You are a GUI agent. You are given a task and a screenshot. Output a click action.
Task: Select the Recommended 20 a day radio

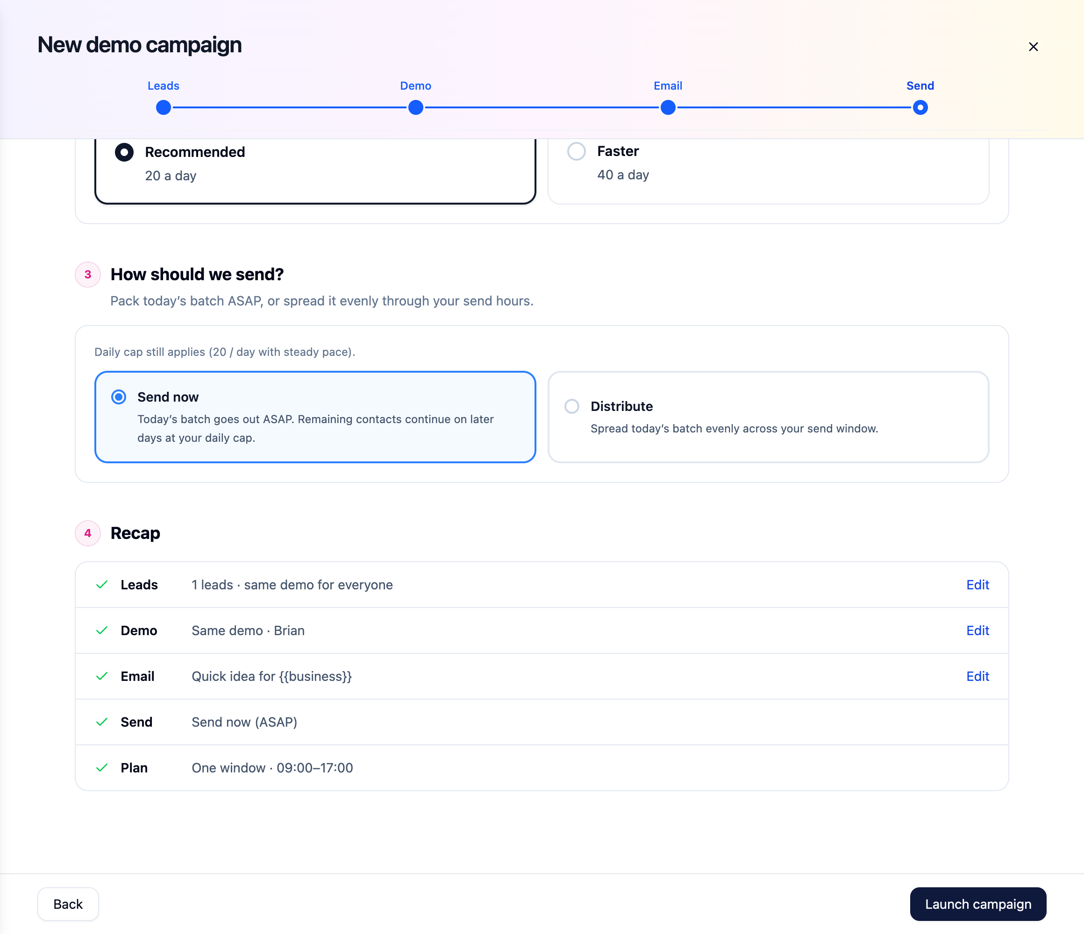(x=124, y=152)
